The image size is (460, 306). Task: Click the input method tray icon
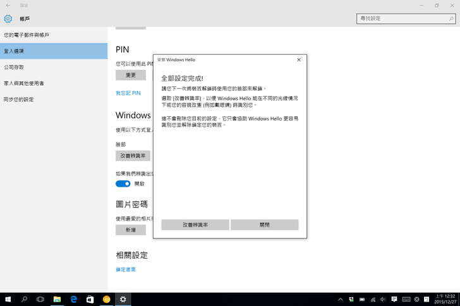(427, 299)
